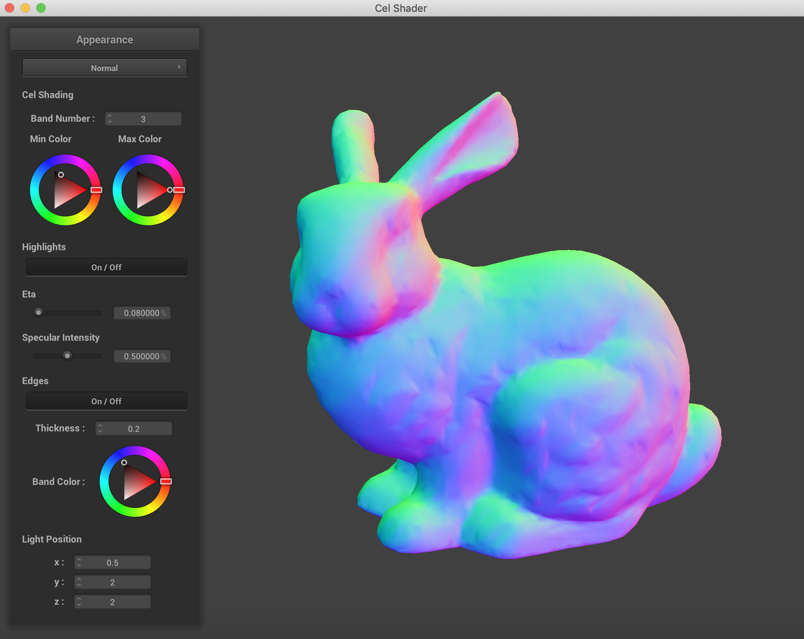The width and height of the screenshot is (804, 639).
Task: Open the Normal shading mode dropdown
Action: pos(104,68)
